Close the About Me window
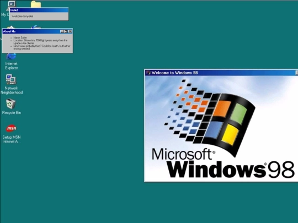 [70, 31]
